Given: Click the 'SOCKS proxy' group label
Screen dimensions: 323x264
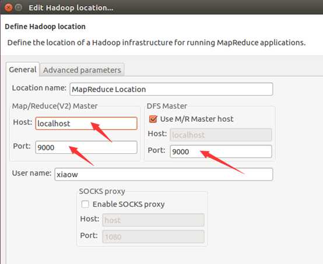Looking at the screenshot, I should (x=102, y=191).
